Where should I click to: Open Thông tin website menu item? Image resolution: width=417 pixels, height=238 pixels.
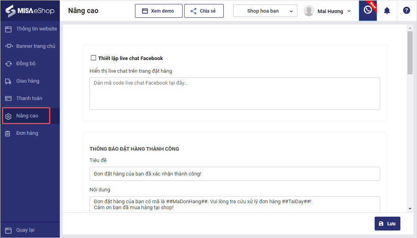click(x=36, y=29)
